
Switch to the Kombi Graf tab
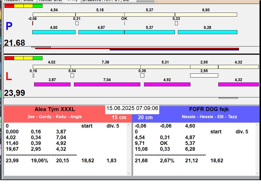tap(50, 1)
